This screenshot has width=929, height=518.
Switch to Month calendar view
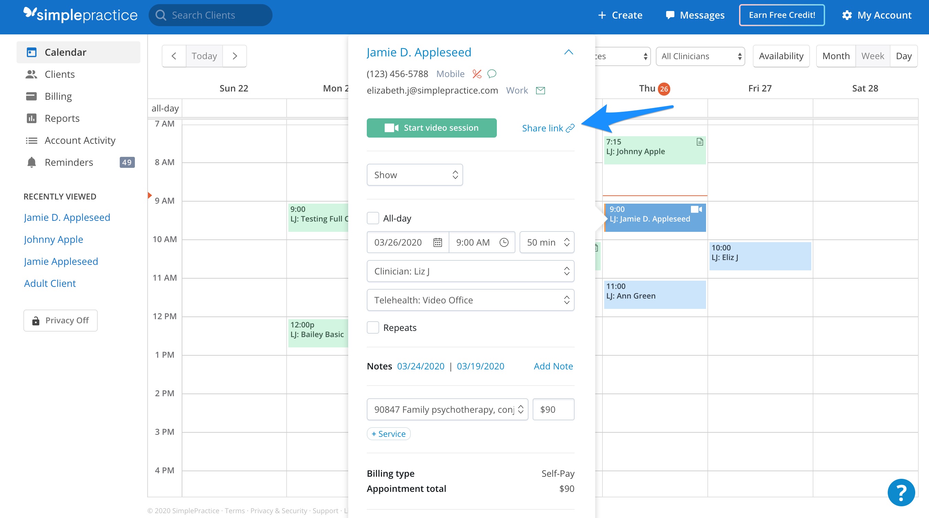pos(836,56)
